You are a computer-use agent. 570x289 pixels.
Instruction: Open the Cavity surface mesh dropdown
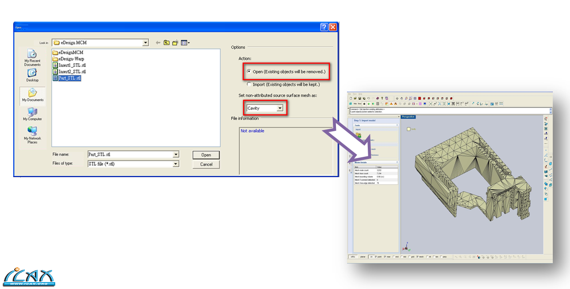pyautogui.click(x=279, y=107)
